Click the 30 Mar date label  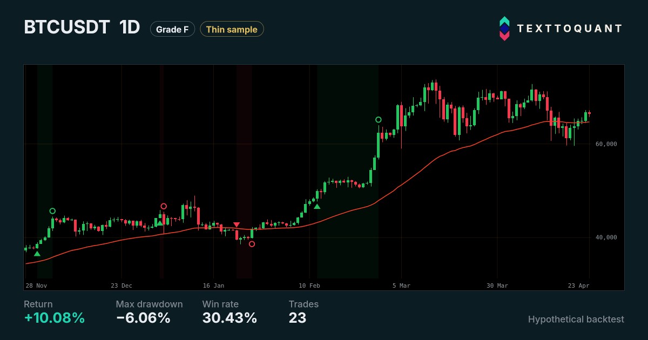pos(497,285)
